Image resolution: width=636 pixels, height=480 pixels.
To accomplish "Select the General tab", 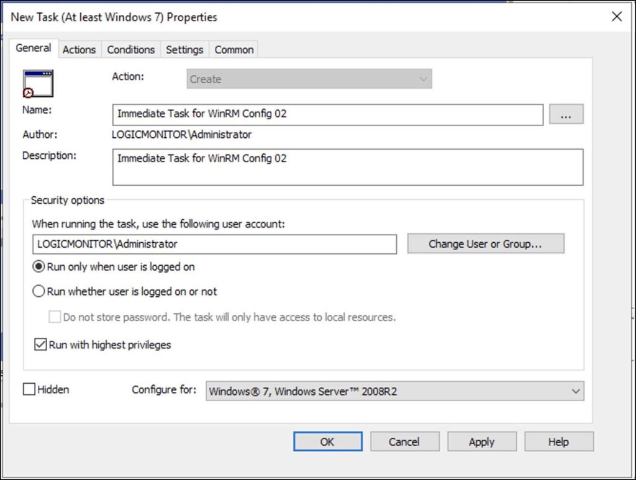I will click(34, 48).
